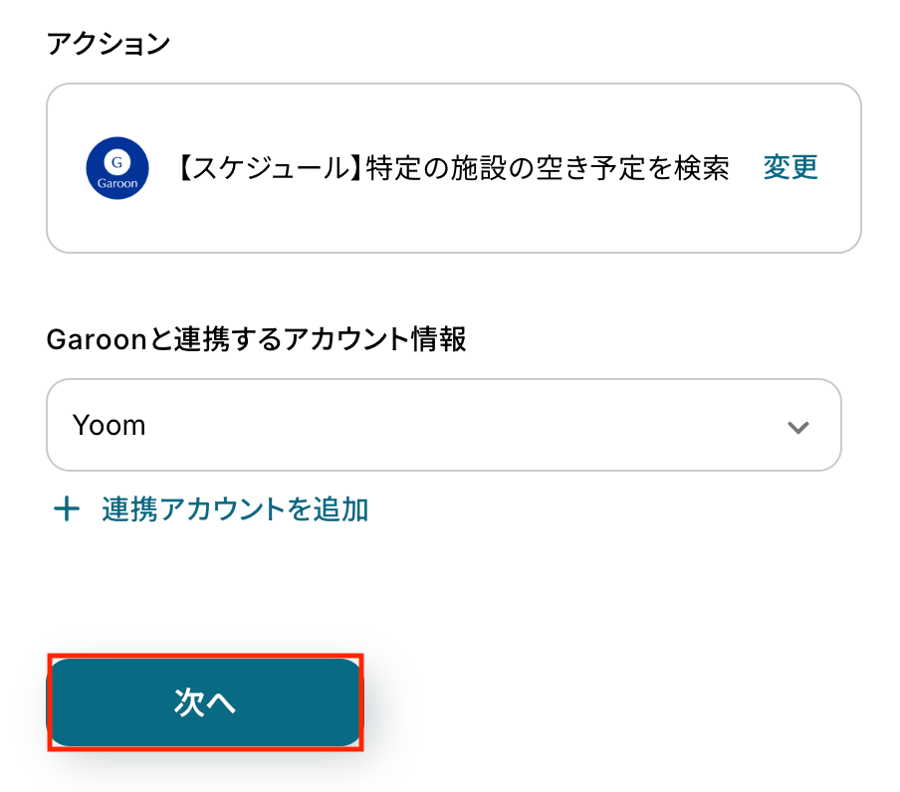This screenshot has width=900, height=792.
Task: Change the selected Garoon schedule action
Action: coord(790,168)
